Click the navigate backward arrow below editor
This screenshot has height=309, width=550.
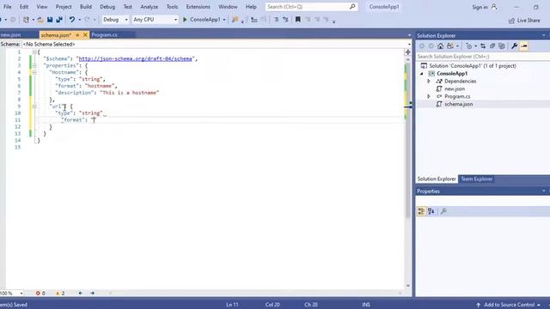pyautogui.click(x=80, y=293)
